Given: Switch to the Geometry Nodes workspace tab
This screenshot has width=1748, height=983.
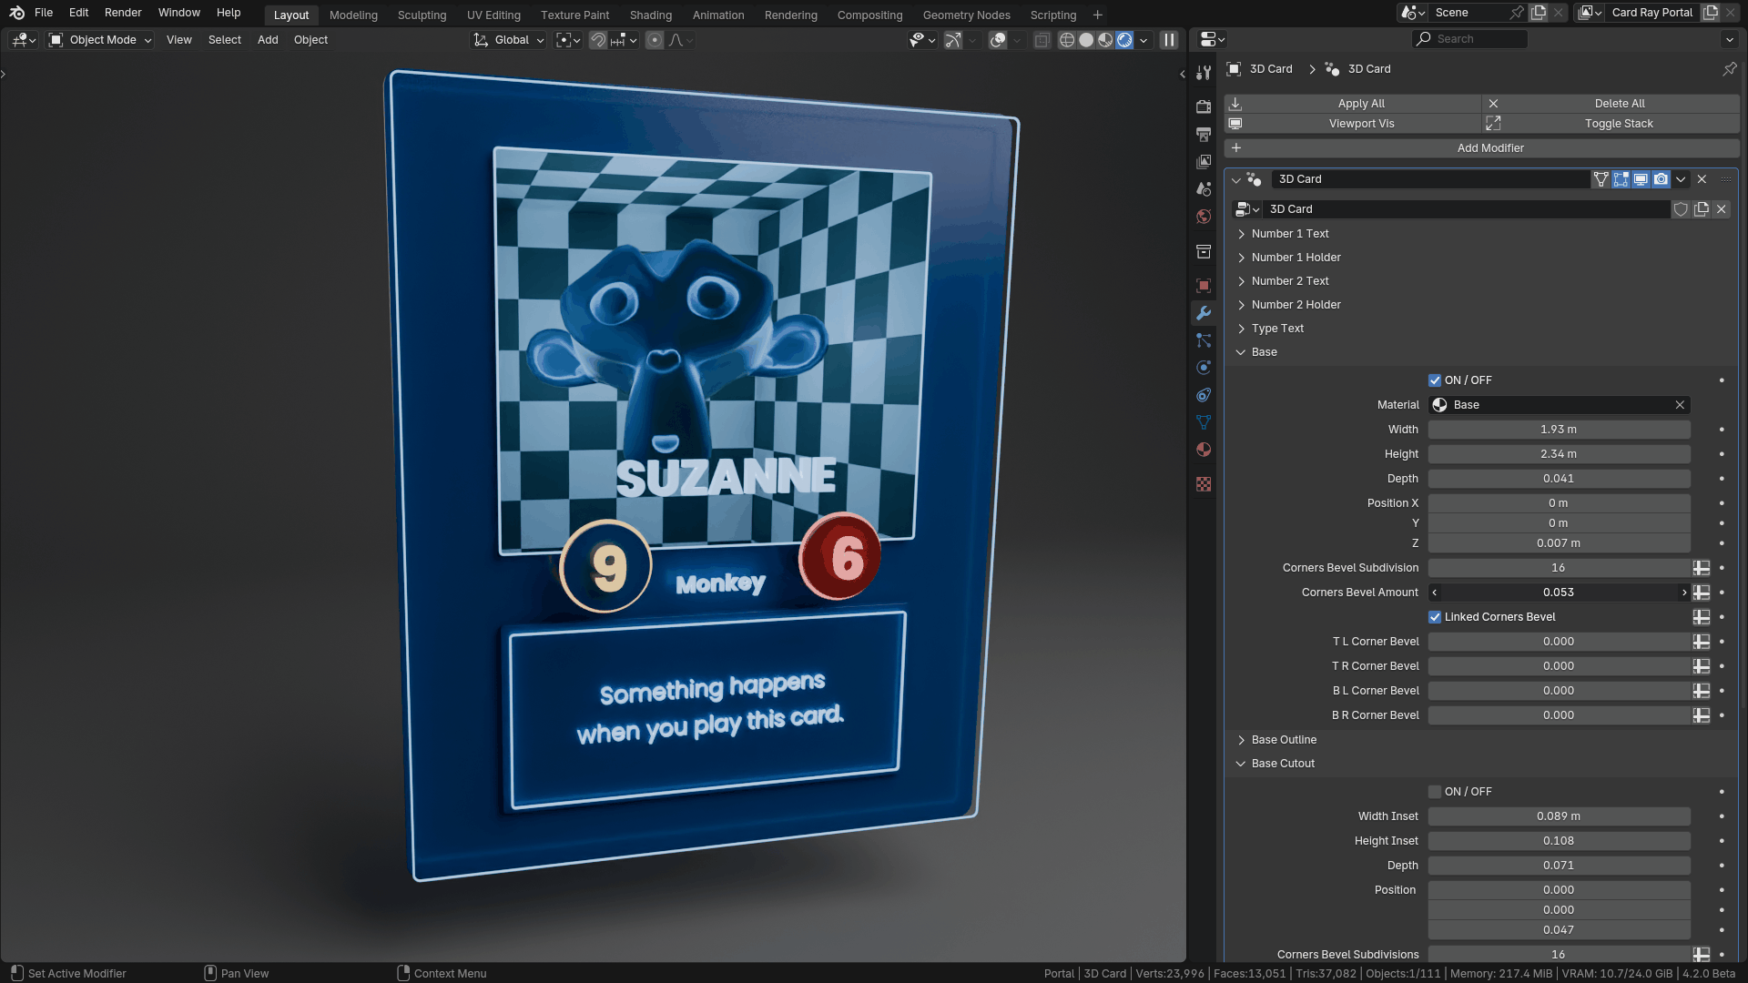Looking at the screenshot, I should [966, 15].
